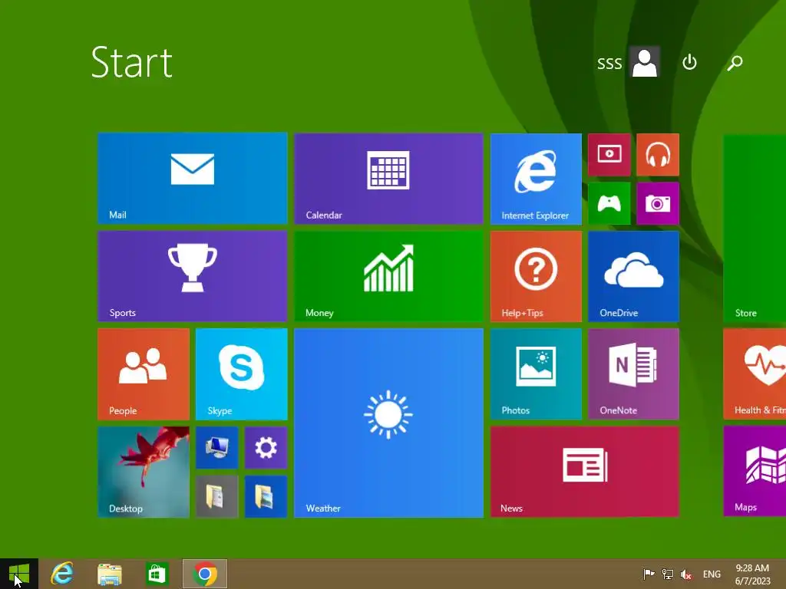The width and height of the screenshot is (786, 589).
Task: Open the Video tile
Action: [x=609, y=155]
